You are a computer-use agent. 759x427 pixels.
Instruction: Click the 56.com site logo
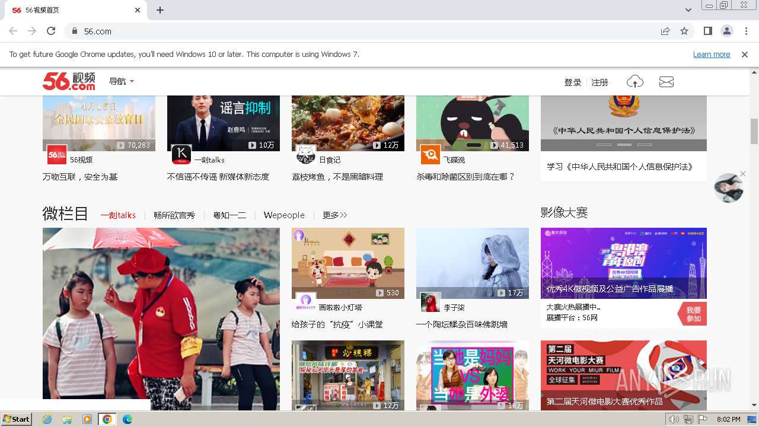click(x=69, y=81)
